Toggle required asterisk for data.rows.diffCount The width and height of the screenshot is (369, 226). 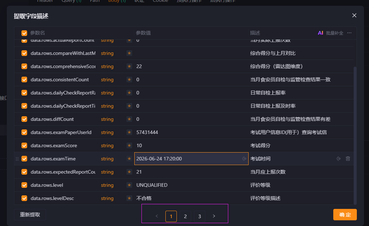[x=129, y=119]
